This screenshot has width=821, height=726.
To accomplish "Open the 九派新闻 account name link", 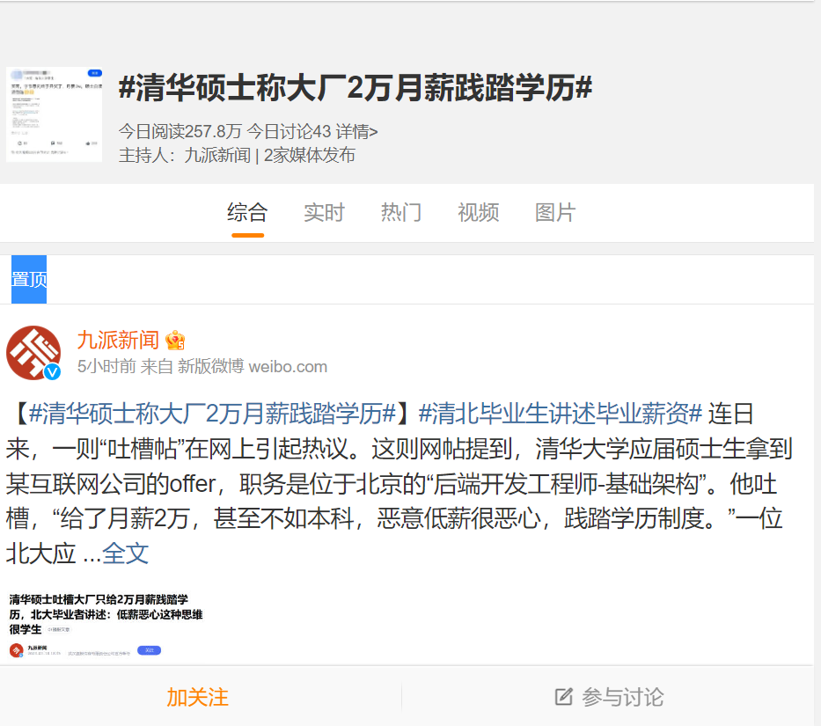I will (x=118, y=340).
